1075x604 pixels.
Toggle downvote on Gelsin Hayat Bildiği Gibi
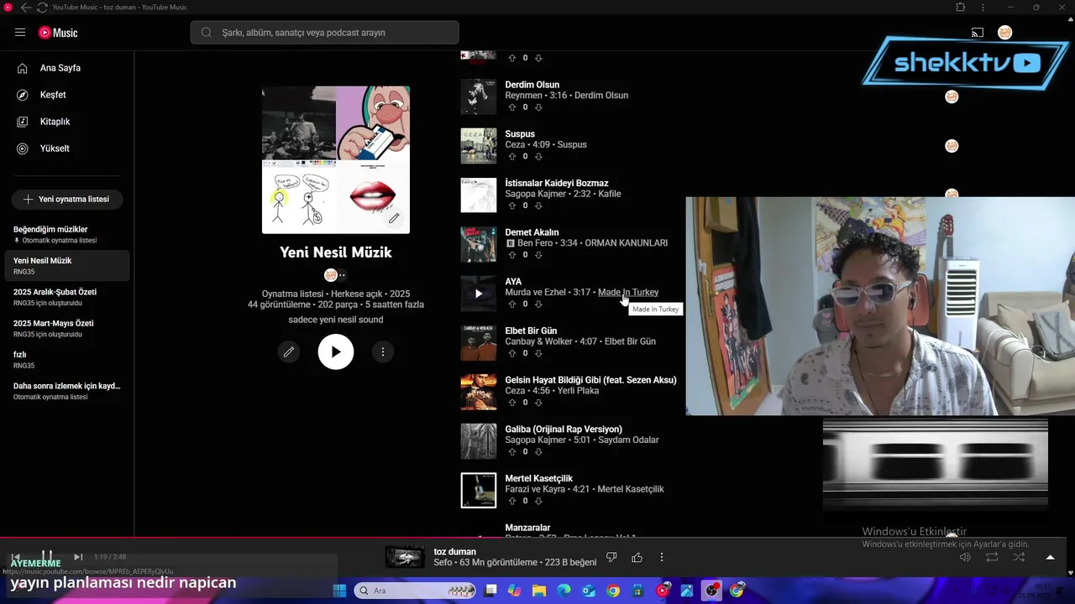pyautogui.click(x=538, y=403)
